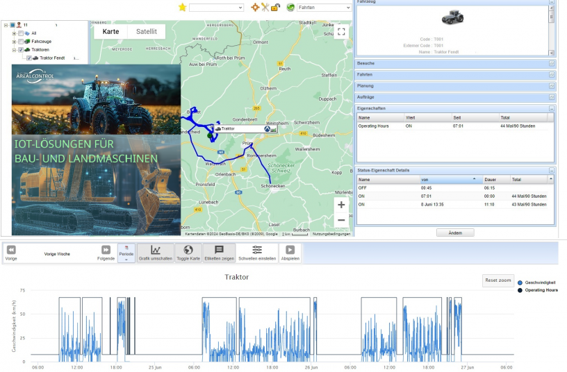Go to Folgende period
This screenshot has height=372, width=567.
[x=106, y=253]
